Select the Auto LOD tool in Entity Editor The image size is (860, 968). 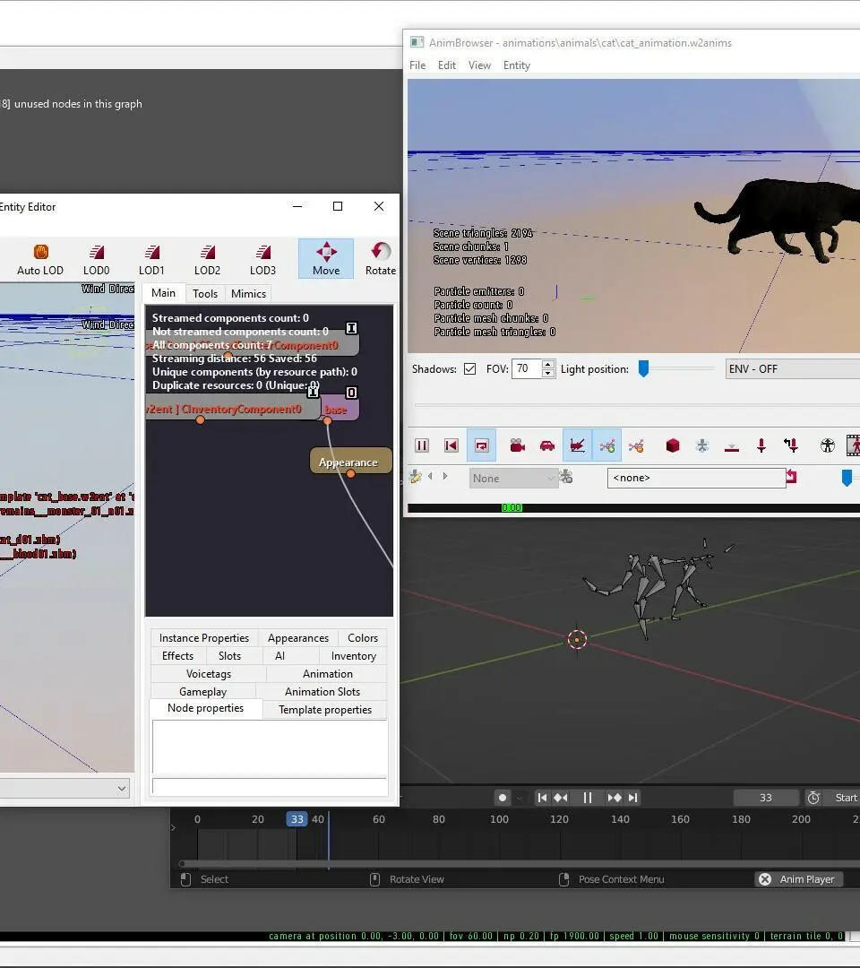click(x=40, y=259)
